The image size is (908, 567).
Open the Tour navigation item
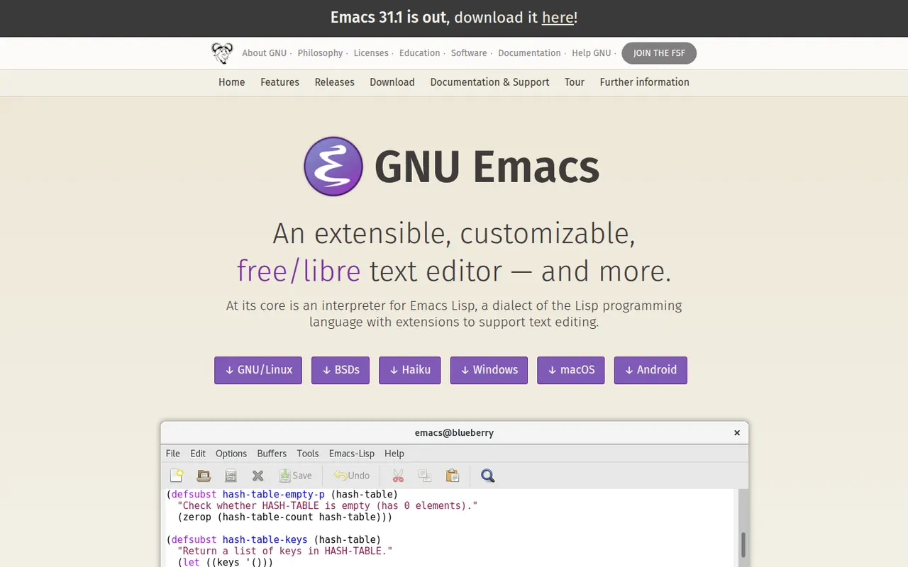(x=575, y=82)
